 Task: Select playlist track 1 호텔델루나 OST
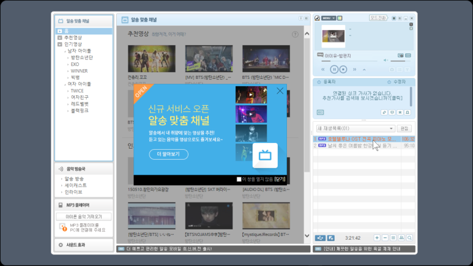tap(364, 139)
